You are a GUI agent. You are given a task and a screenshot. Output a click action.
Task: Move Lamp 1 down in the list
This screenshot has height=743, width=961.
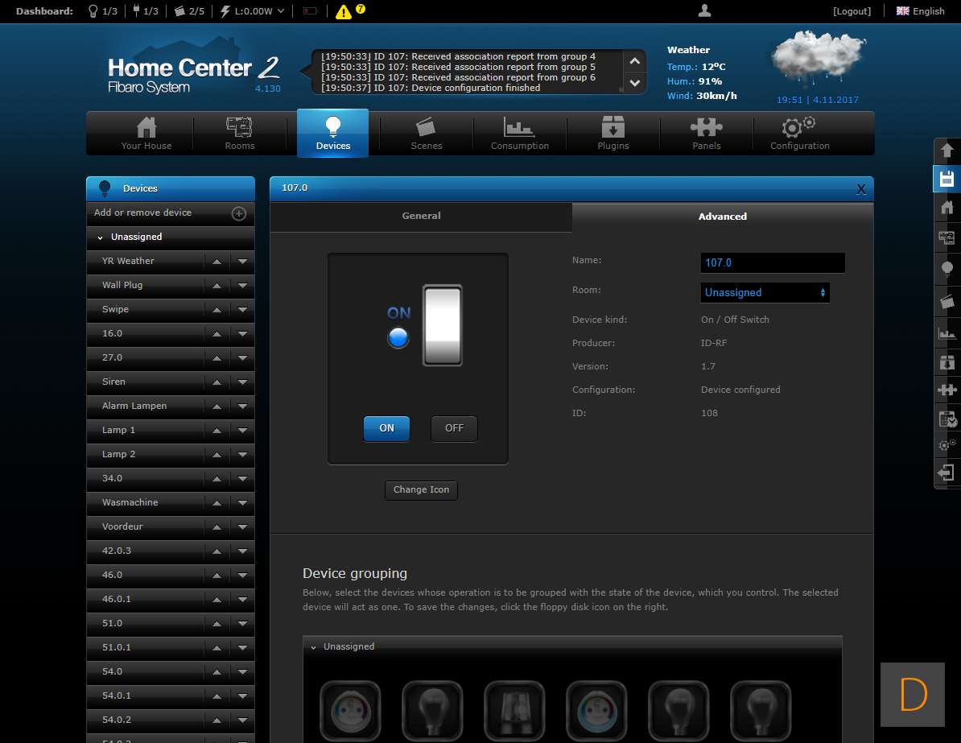[243, 431]
